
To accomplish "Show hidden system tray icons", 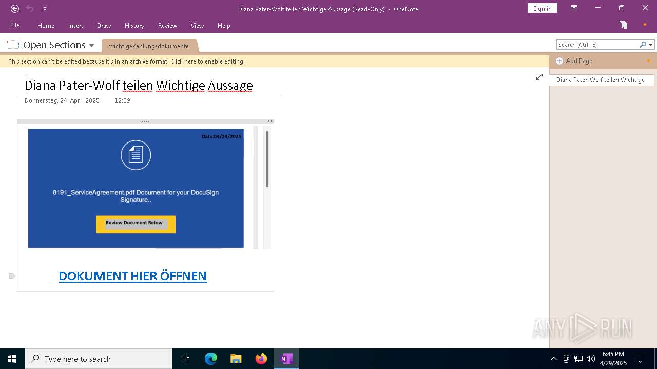I will (553, 359).
